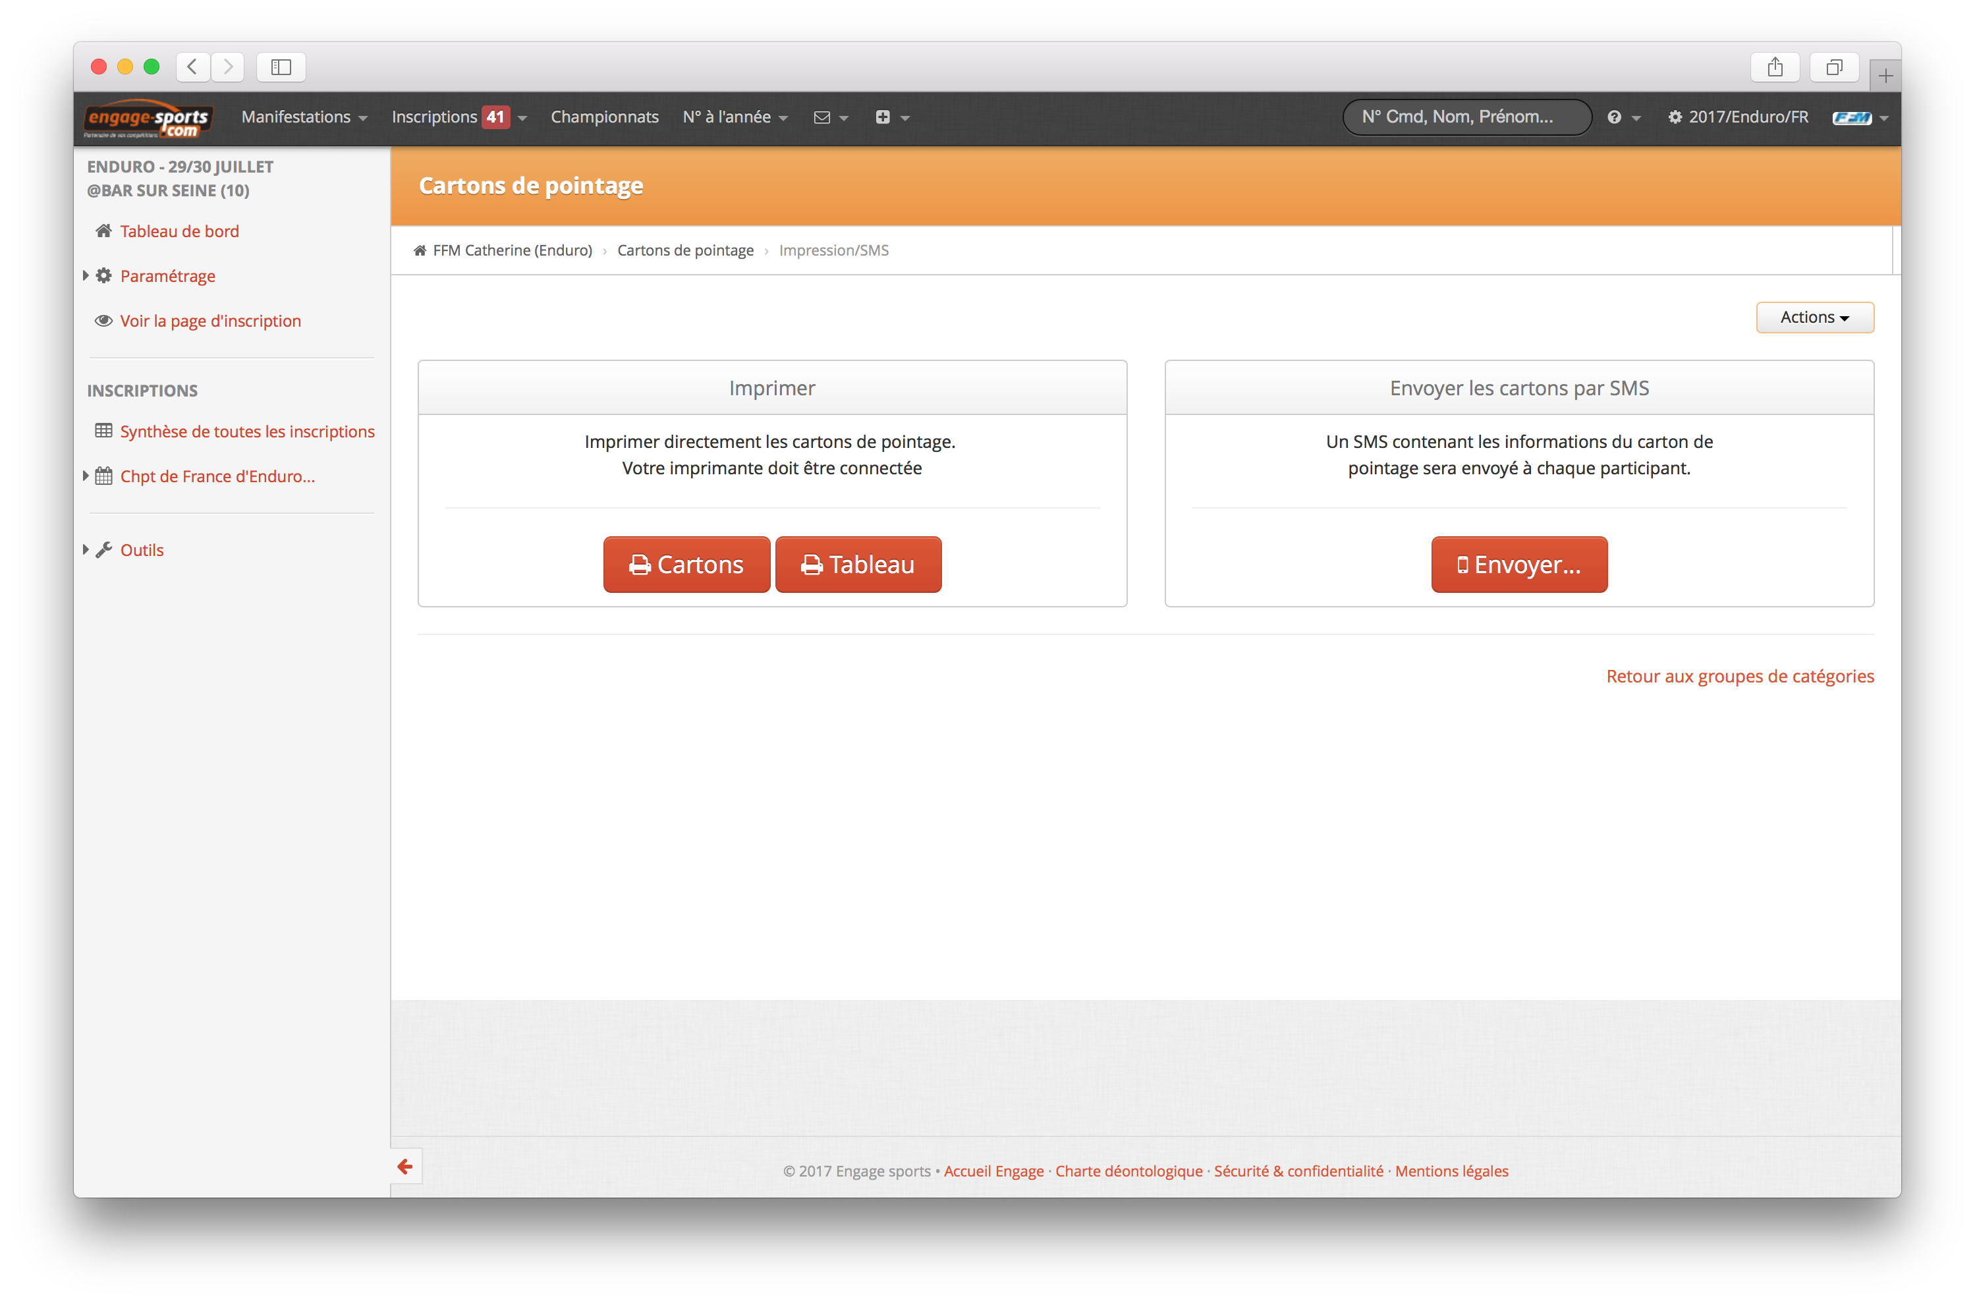Image resolution: width=1975 pixels, height=1303 pixels.
Task: Click the FFM federation logo
Action: coord(1851,117)
